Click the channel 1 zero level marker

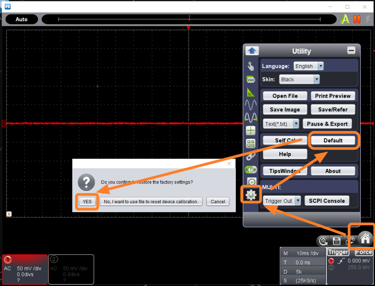coord(4,123)
